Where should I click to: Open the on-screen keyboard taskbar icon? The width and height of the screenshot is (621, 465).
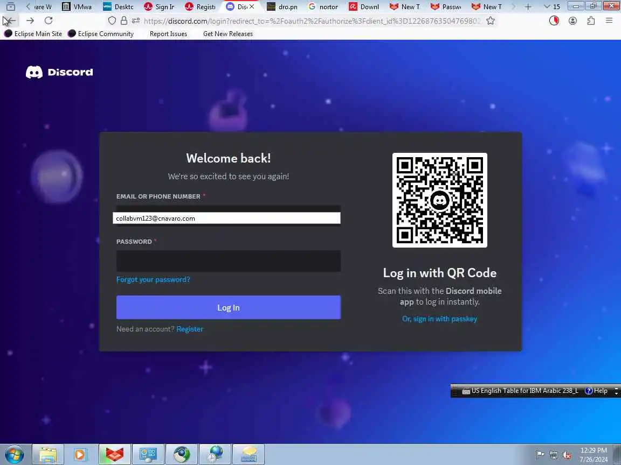[x=249, y=455]
